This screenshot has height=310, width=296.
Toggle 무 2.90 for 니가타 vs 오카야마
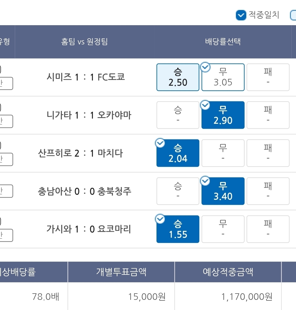[x=223, y=116]
